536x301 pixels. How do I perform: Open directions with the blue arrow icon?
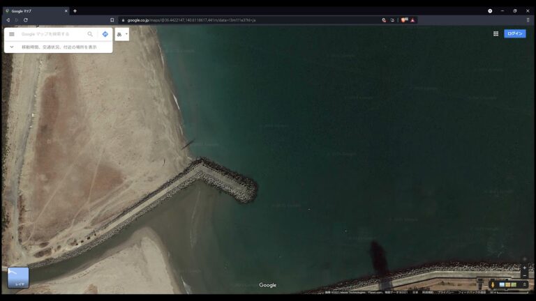point(105,34)
